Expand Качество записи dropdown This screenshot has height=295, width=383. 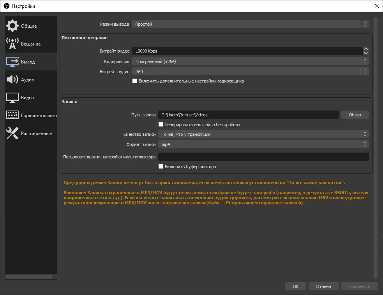[x=263, y=134]
